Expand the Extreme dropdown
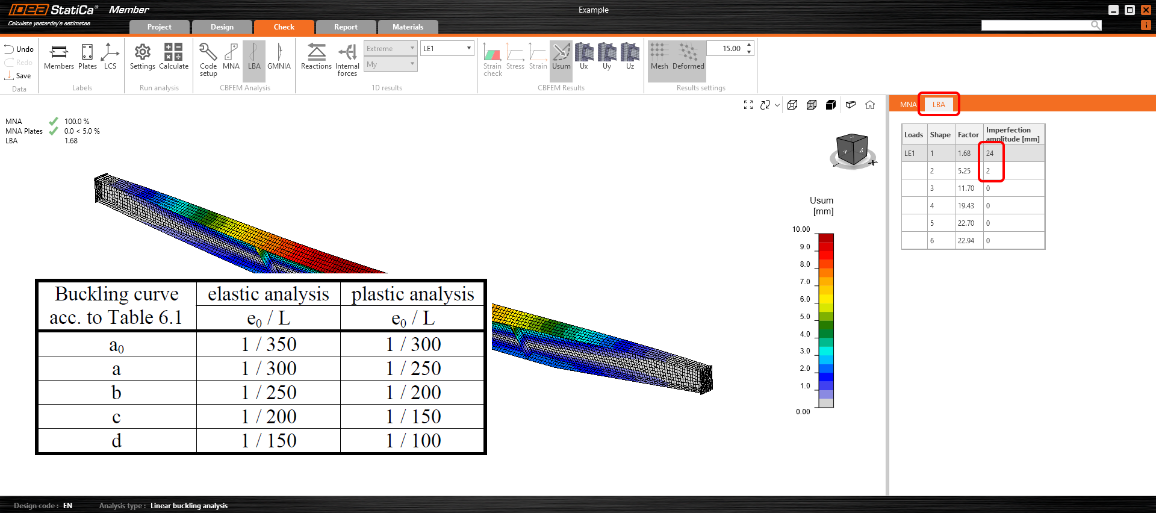The height and width of the screenshot is (513, 1156). (x=390, y=49)
